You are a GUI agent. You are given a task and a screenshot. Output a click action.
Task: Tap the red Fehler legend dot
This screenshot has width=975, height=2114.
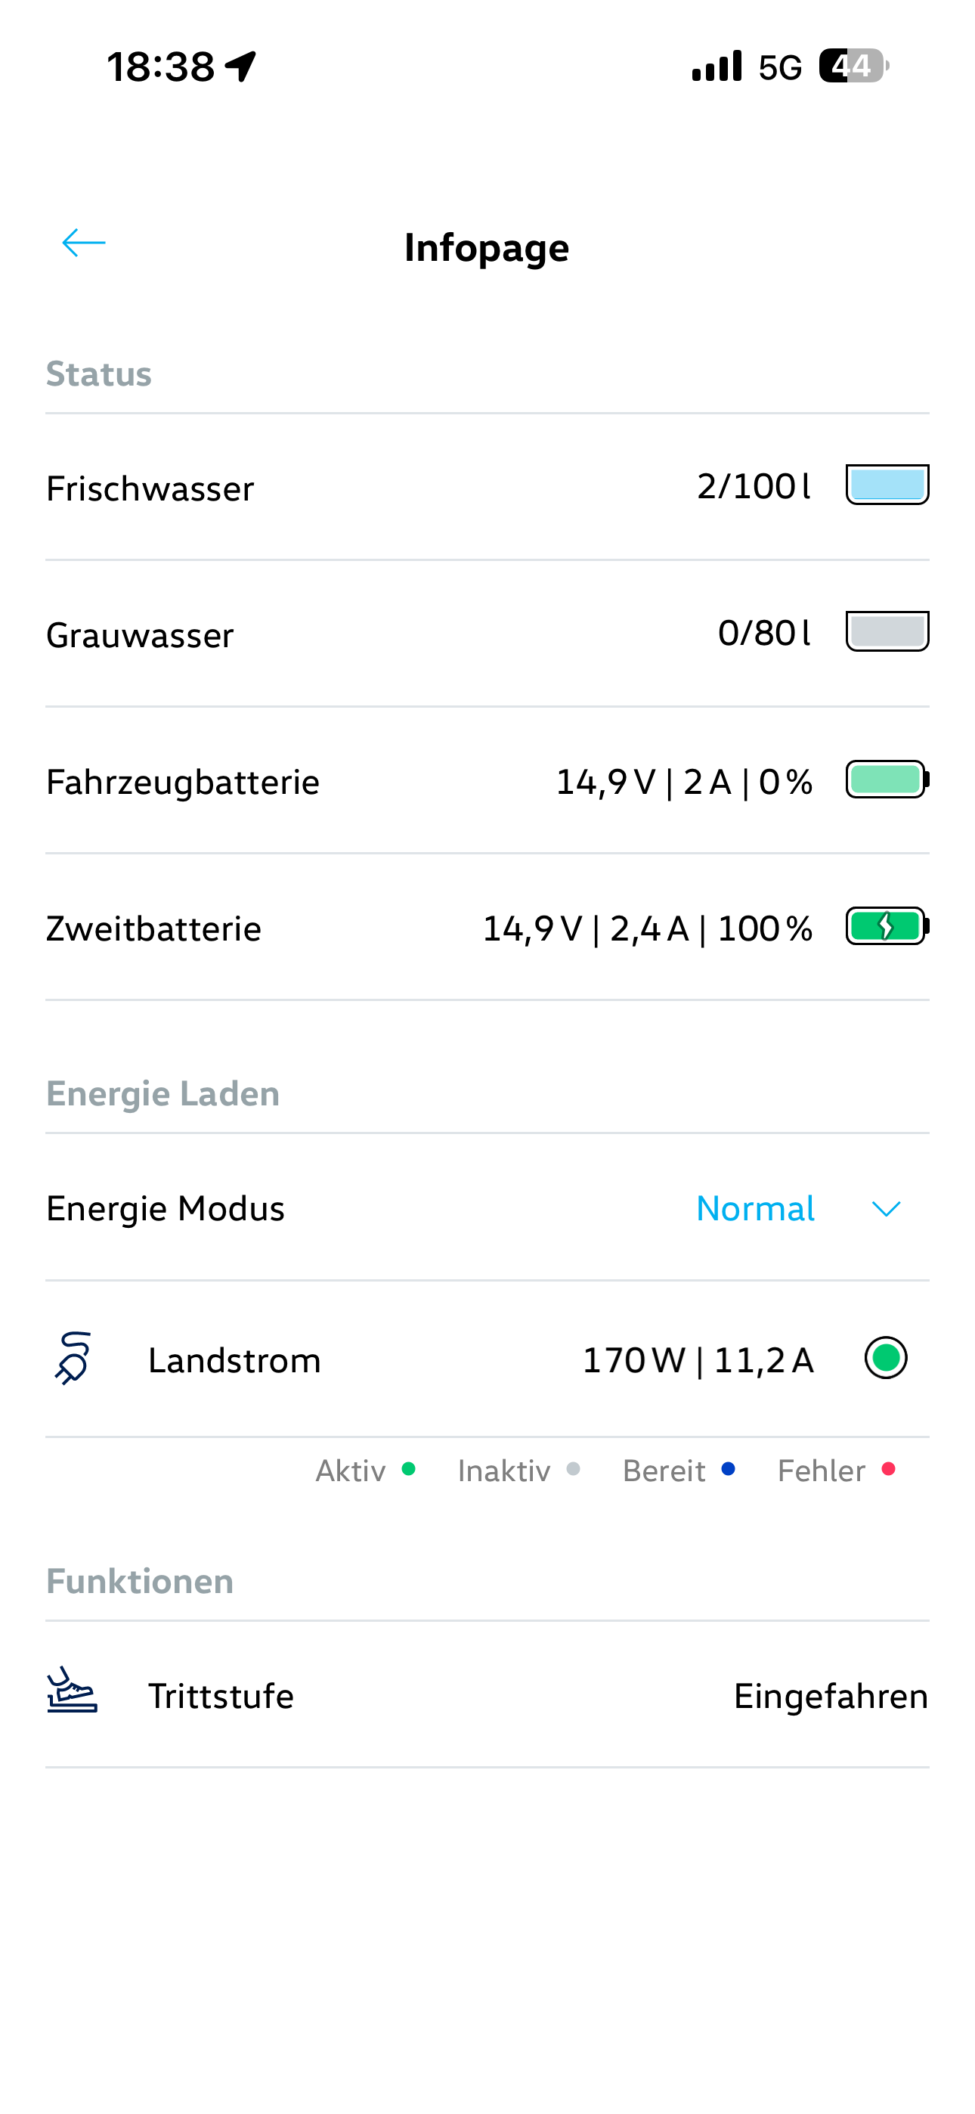pyautogui.click(x=888, y=1469)
